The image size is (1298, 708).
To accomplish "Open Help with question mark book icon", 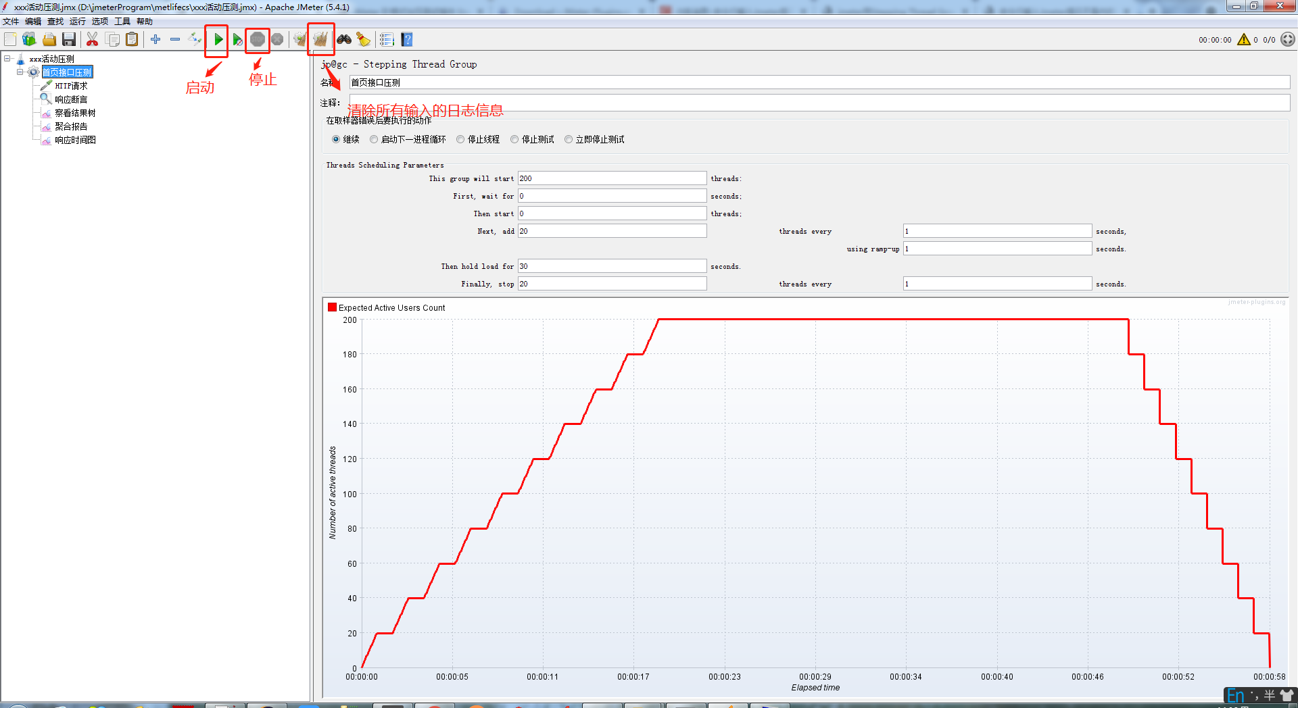I will [x=406, y=39].
